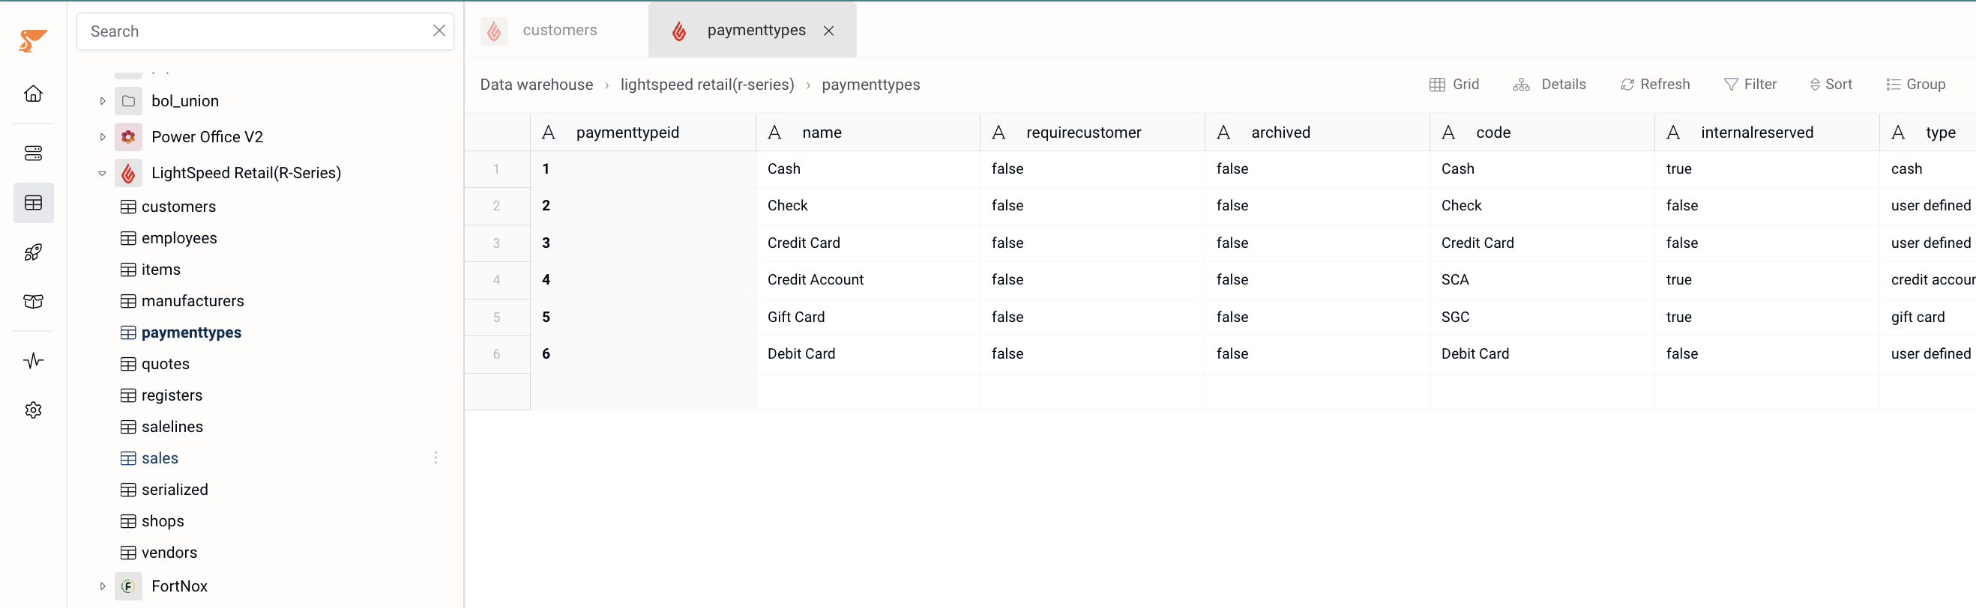
Task: Open the three-dot menu for sales
Action: pos(436,458)
